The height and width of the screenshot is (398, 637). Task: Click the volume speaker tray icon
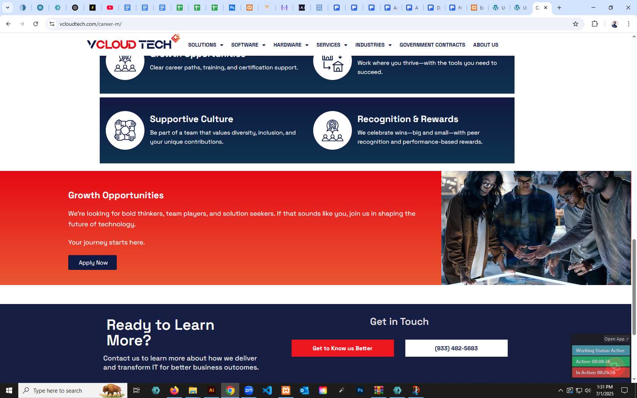[x=588, y=390]
